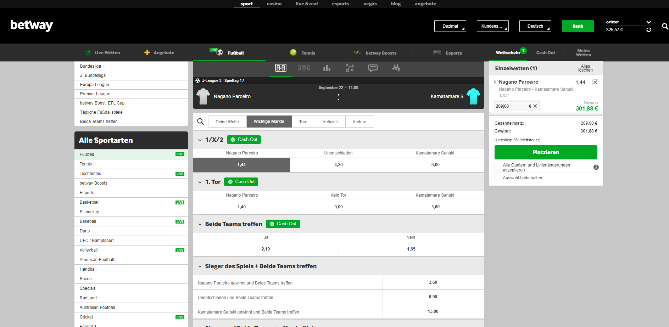
Task: Select Tischtennis in Alle Sportarten
Action: tap(131, 174)
